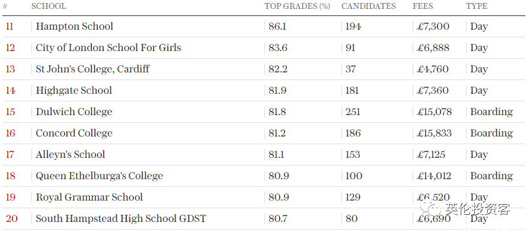The image size is (527, 232).
Task: Sort by TOP GRADES (%) column header
Action: pyautogui.click(x=297, y=7)
